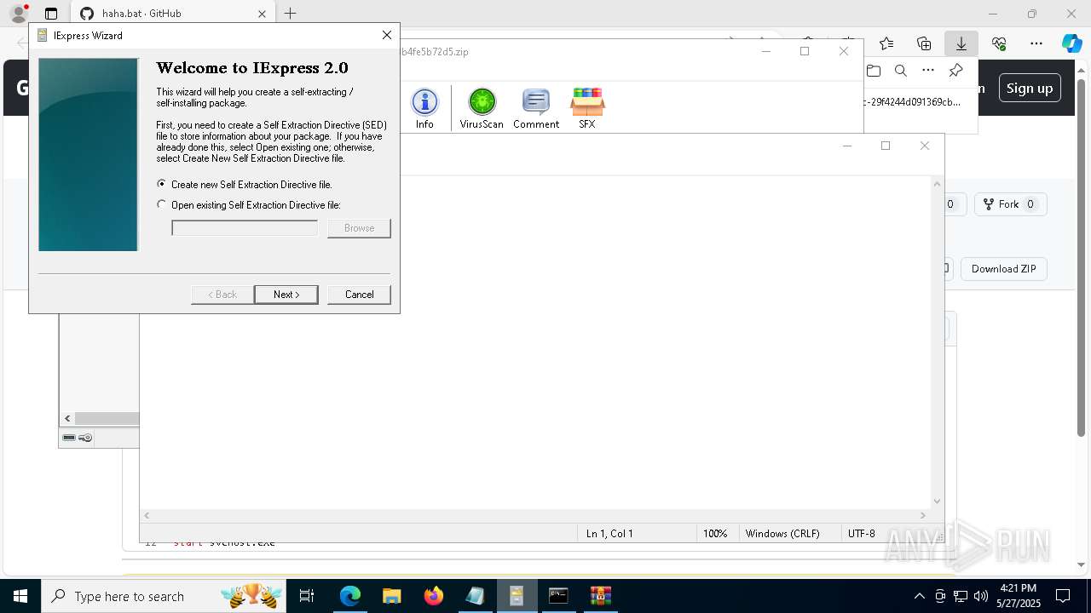Open the network icon in system tray

[x=961, y=596]
